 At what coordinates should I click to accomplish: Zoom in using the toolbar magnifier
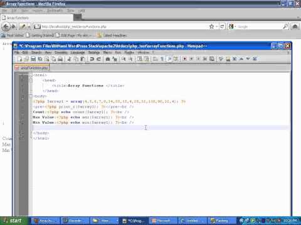[124, 59]
